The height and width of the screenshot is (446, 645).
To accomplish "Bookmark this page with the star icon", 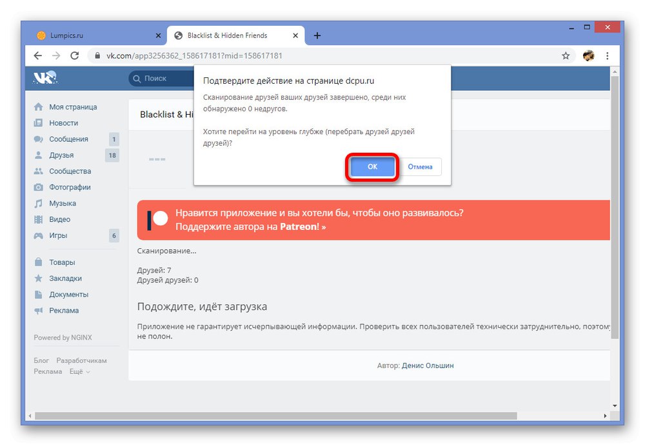I will 566,55.
